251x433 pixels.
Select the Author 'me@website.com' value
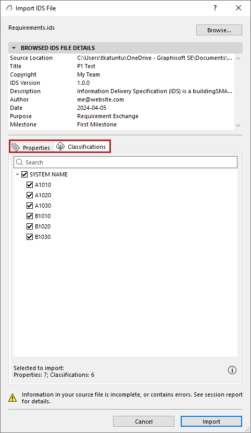pos(101,99)
